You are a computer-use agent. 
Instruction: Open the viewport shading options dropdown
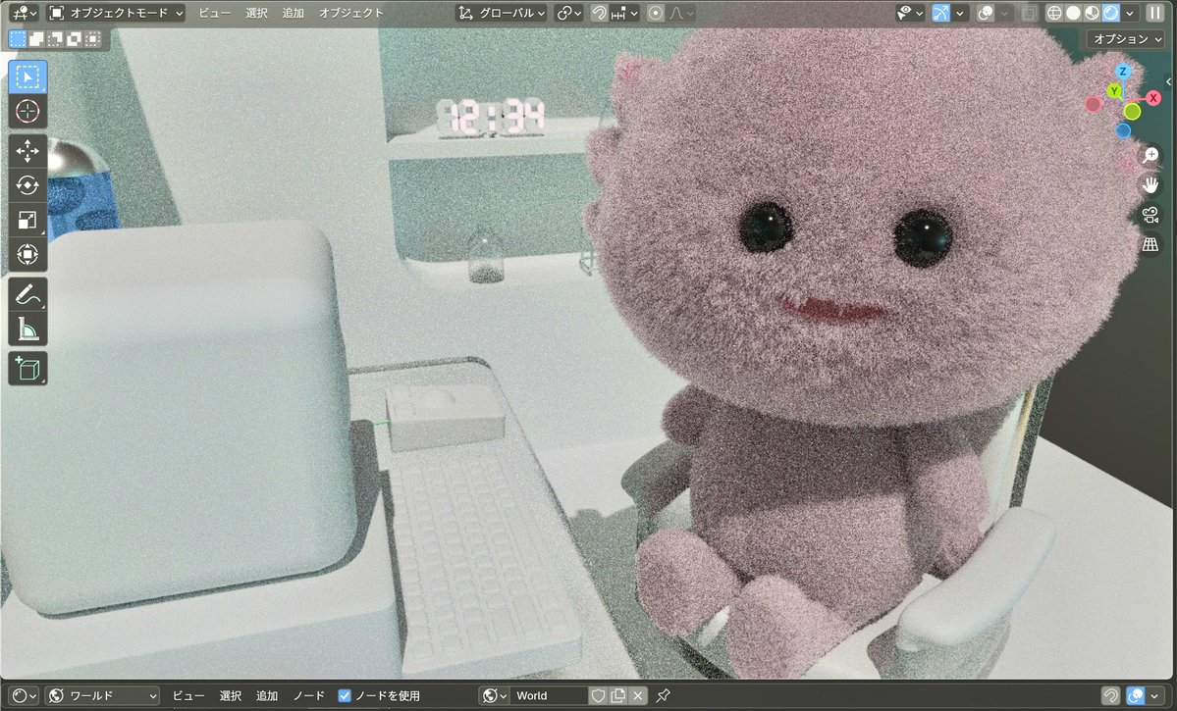coord(1130,13)
